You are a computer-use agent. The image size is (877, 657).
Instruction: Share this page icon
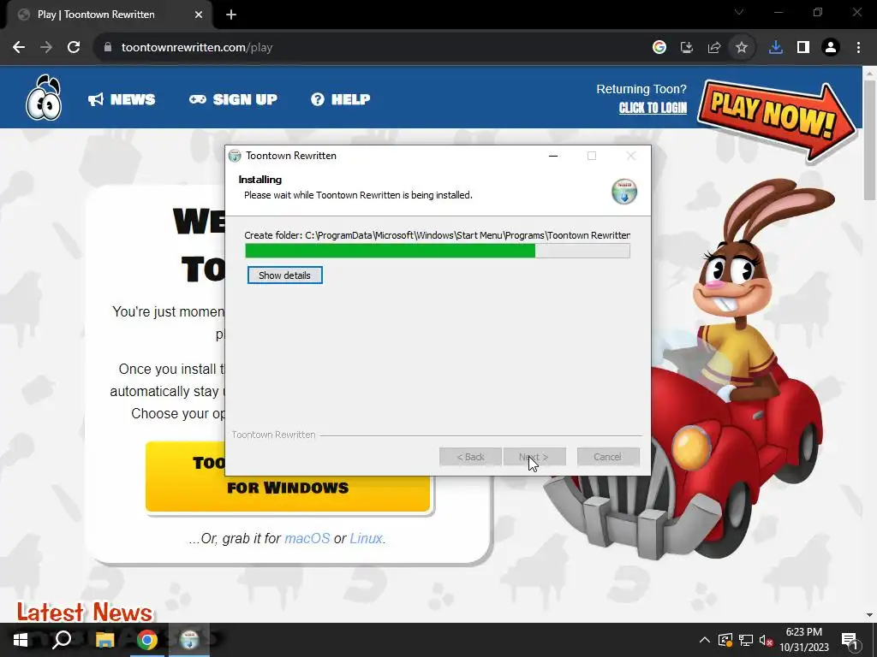[x=714, y=48]
